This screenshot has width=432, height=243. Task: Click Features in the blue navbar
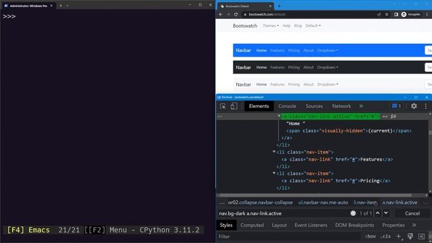tap(277, 51)
